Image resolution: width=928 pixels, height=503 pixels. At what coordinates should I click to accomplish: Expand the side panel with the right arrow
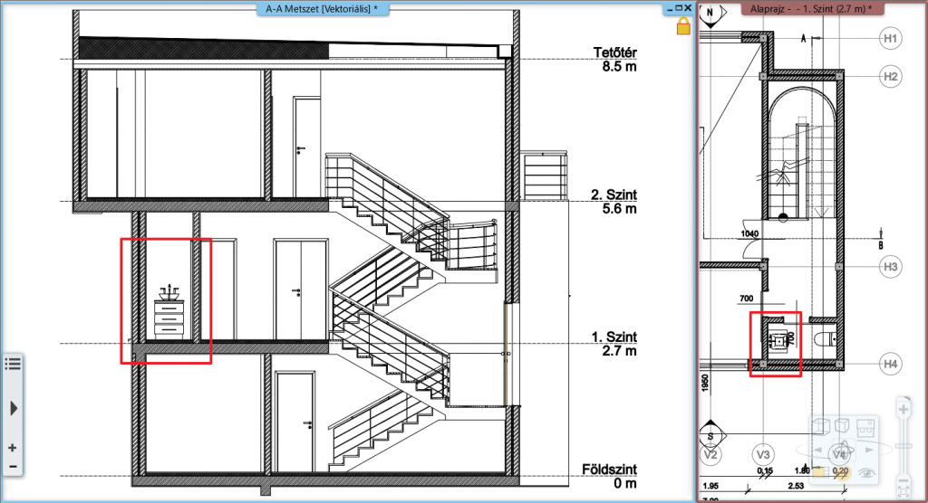(x=14, y=408)
